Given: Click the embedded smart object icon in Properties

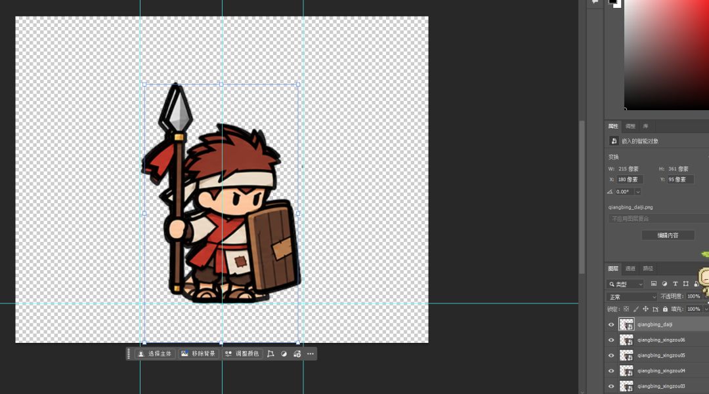Looking at the screenshot, I should 614,141.
